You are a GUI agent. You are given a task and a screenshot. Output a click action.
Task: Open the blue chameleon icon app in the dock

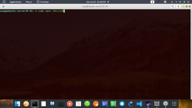click(131, 104)
